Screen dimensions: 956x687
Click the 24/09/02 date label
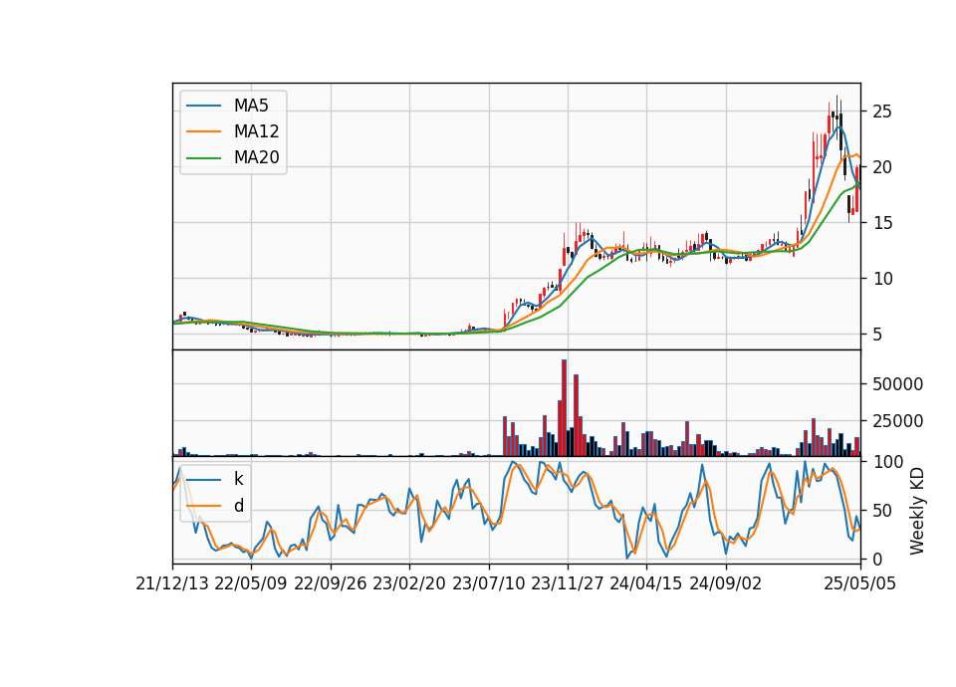click(726, 583)
